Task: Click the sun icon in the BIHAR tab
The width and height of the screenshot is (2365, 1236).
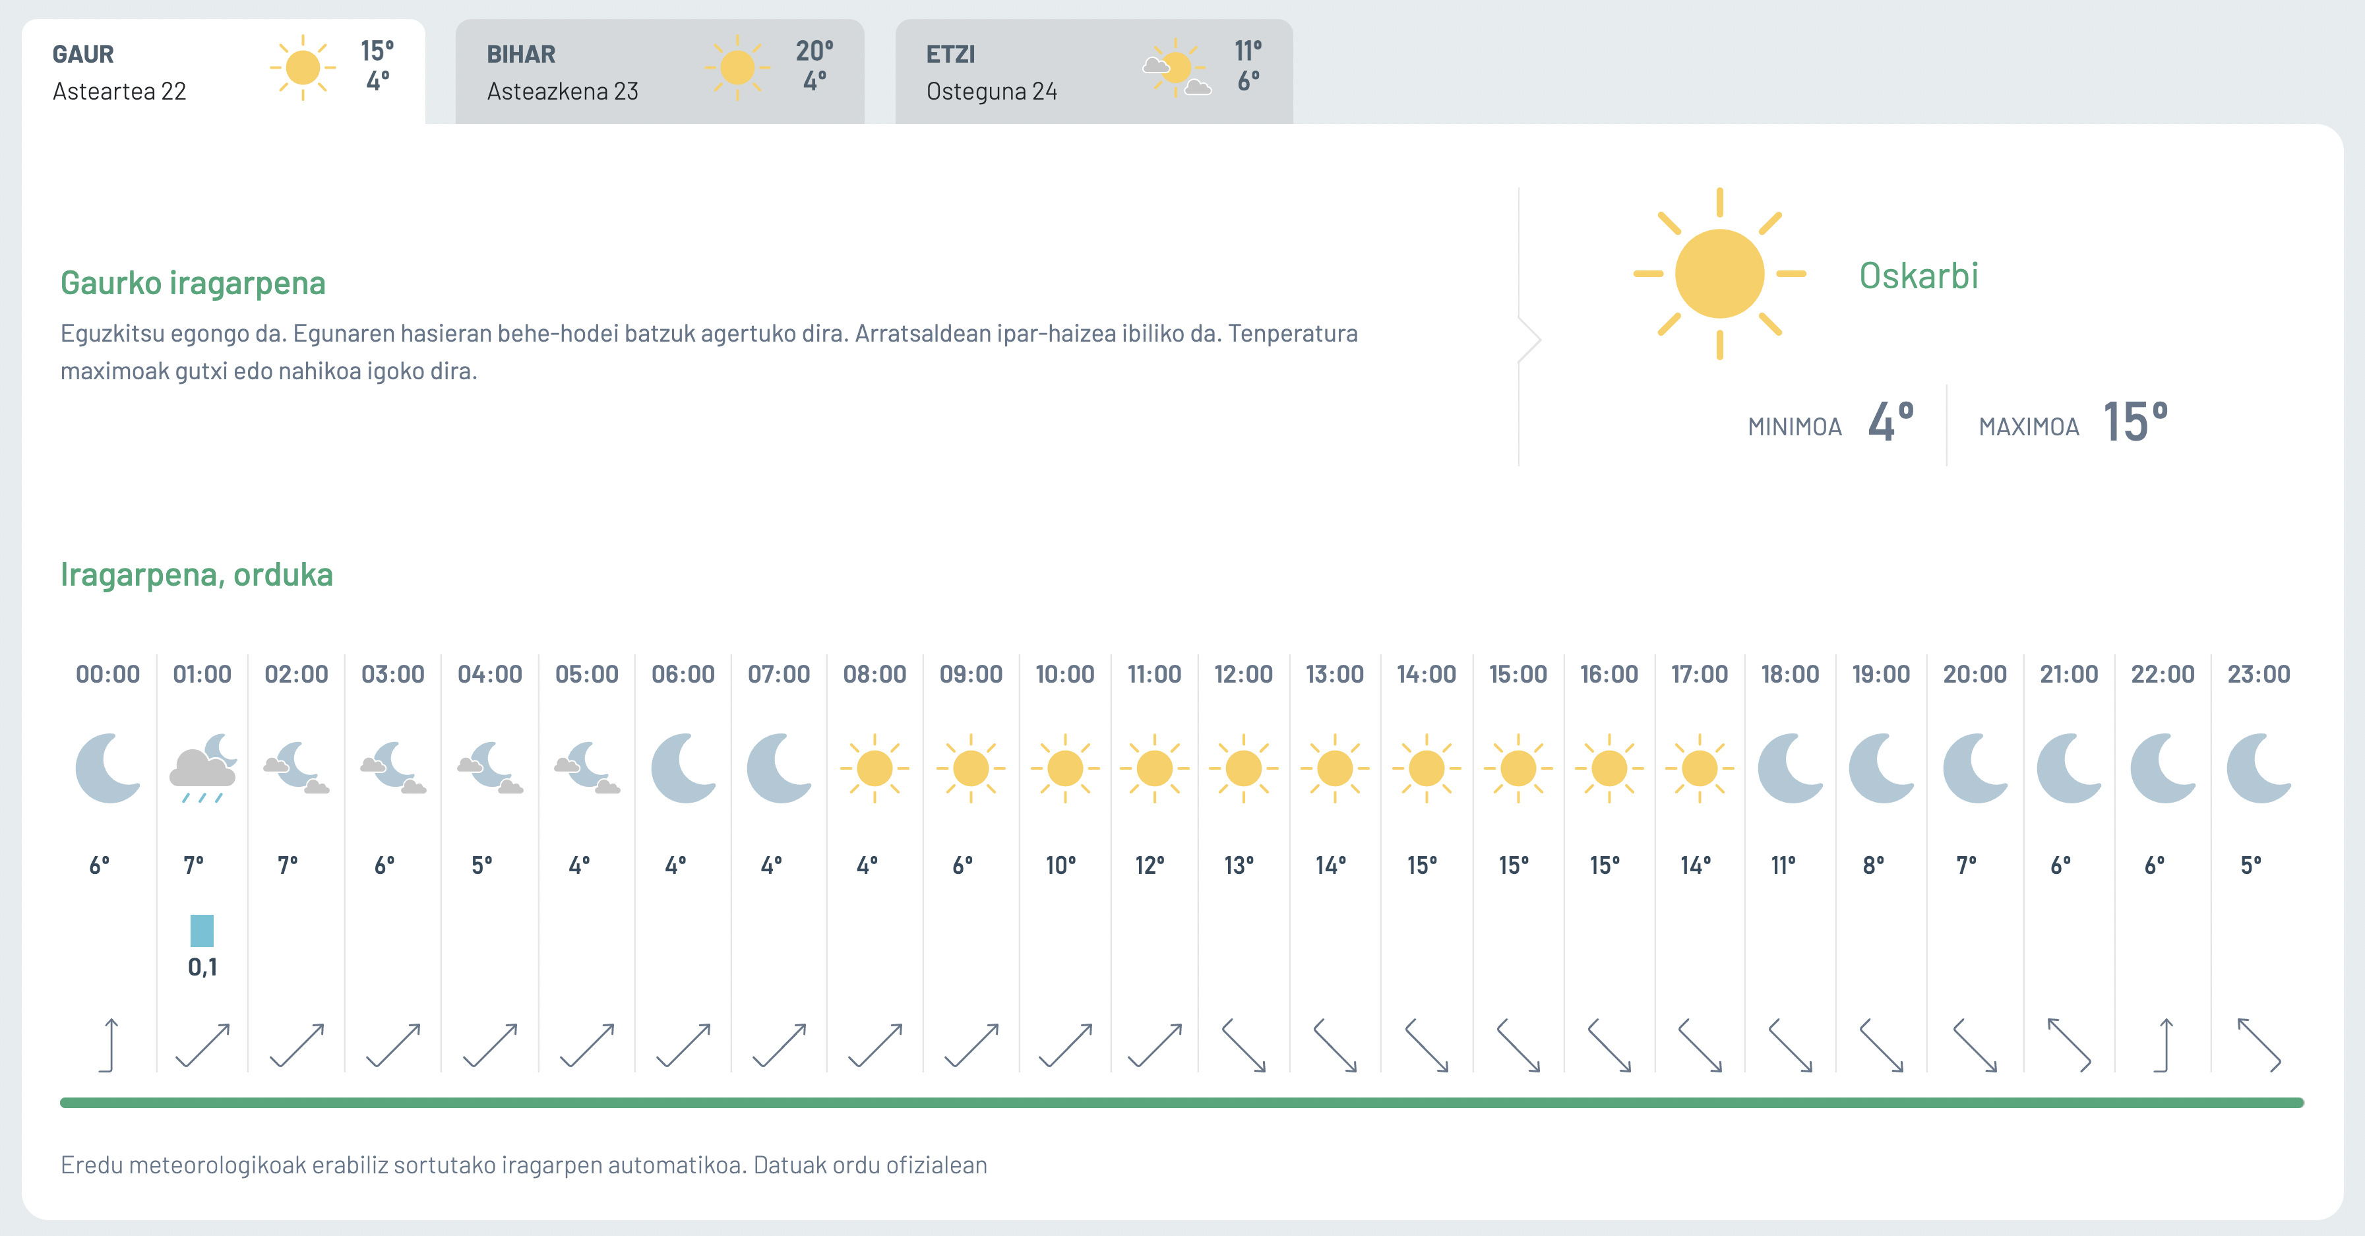Action: pos(737,68)
